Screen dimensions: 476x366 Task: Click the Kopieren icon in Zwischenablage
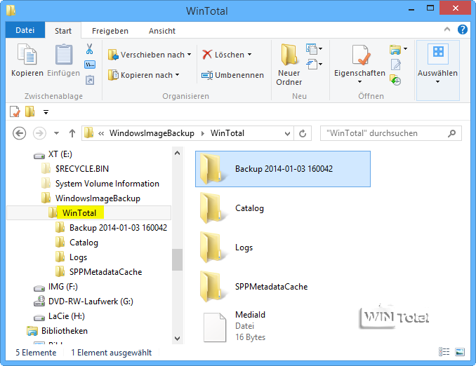pos(27,54)
